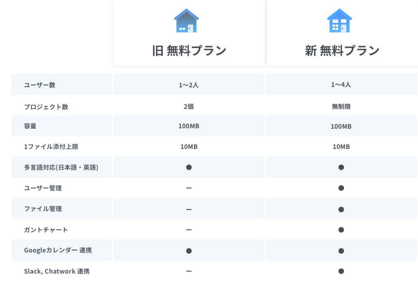418x281 pixels.
Task: Select the 新 無料プラン heading
Action: point(342,50)
